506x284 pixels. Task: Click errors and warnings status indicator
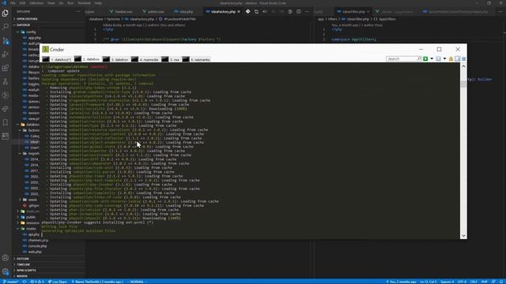click(x=37, y=282)
